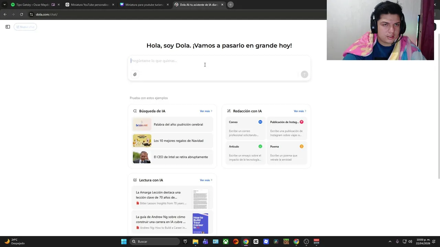Image resolution: width=440 pixels, height=247 pixels.
Task: Click the volume speaker tray icon
Action: 410,242
